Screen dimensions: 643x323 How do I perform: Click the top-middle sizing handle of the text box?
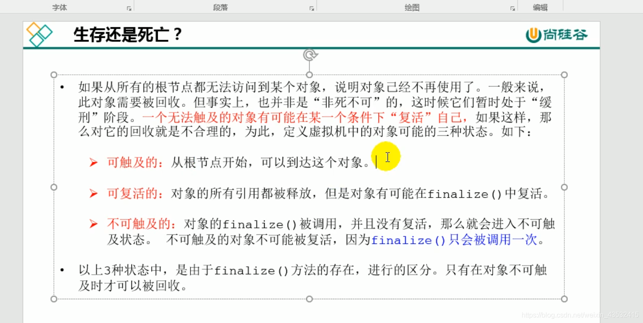309,75
